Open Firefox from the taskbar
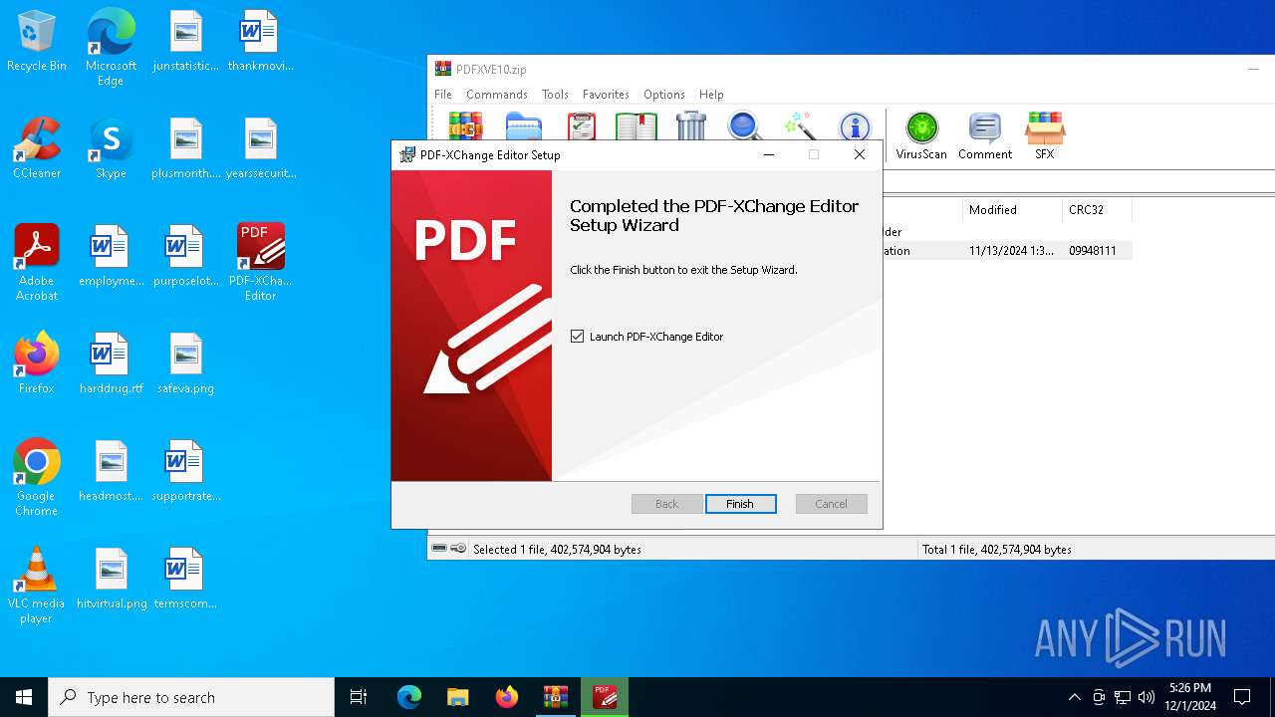The image size is (1275, 717). [507, 697]
